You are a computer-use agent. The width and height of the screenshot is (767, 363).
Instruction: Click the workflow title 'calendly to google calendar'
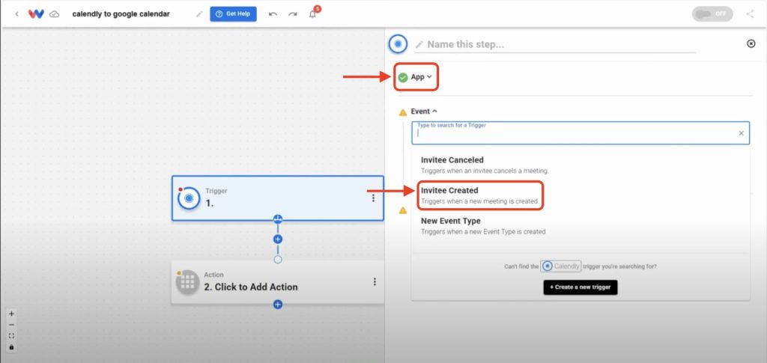pos(121,14)
